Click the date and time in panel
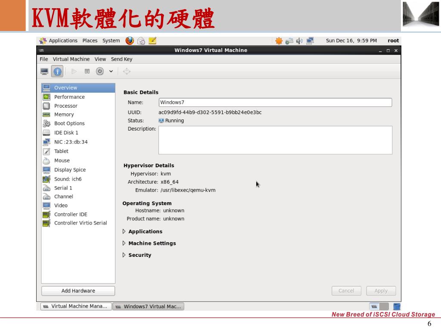Screen dimensions: 441x331 351,41
